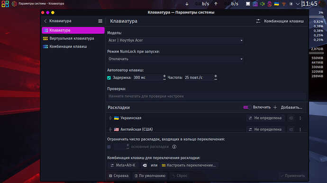Toggle the limit layouts count checkbox
327x183 pixels.
109,147
